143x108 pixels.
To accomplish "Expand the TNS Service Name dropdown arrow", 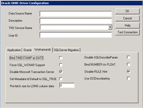I will coord(110,27).
